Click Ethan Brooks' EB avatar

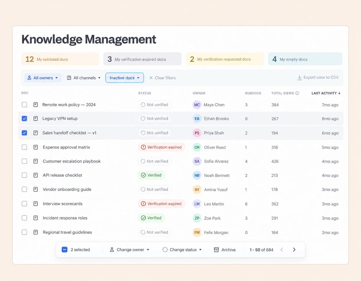pyautogui.click(x=197, y=119)
